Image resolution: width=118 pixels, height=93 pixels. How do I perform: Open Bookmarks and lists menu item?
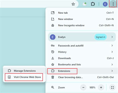[82, 64]
